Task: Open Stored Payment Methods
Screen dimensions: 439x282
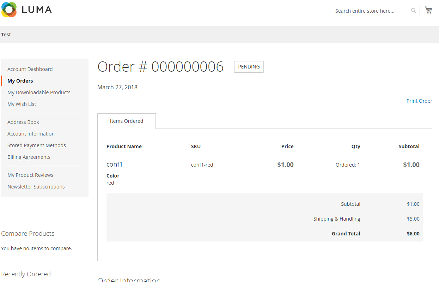Action: pyautogui.click(x=37, y=145)
